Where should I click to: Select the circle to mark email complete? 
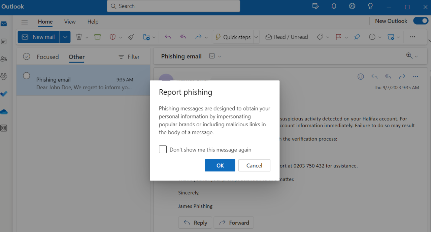26,76
